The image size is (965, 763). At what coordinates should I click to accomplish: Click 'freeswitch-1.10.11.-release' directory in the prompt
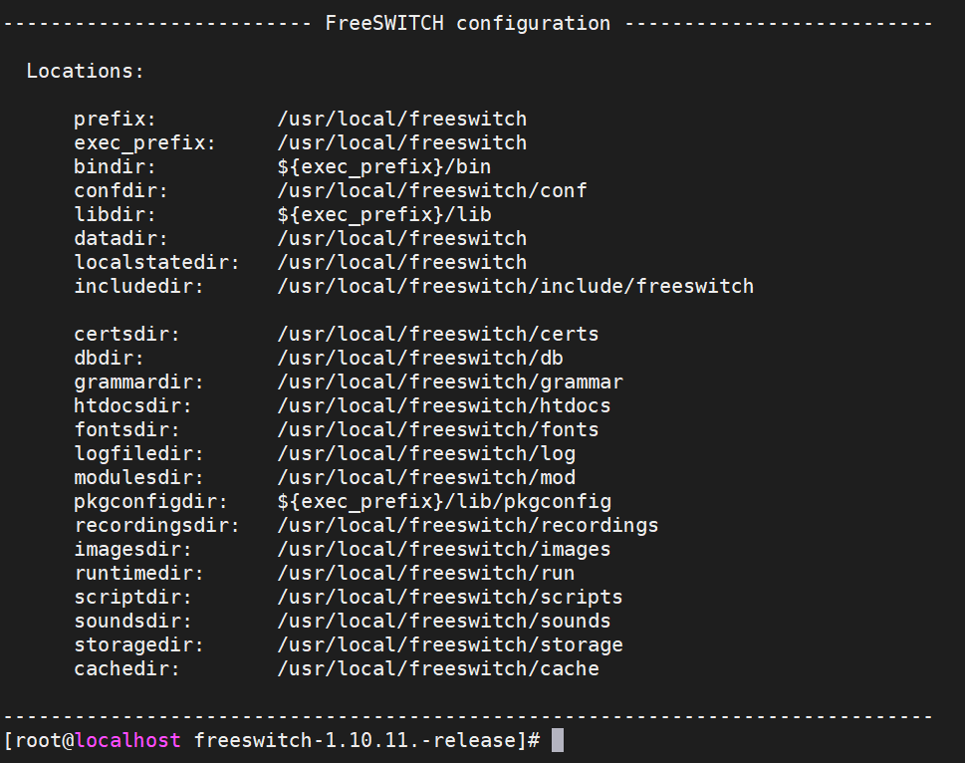356,740
